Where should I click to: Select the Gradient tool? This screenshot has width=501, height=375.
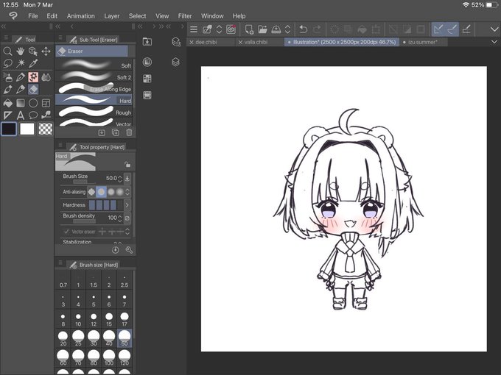pyautogui.click(x=21, y=103)
